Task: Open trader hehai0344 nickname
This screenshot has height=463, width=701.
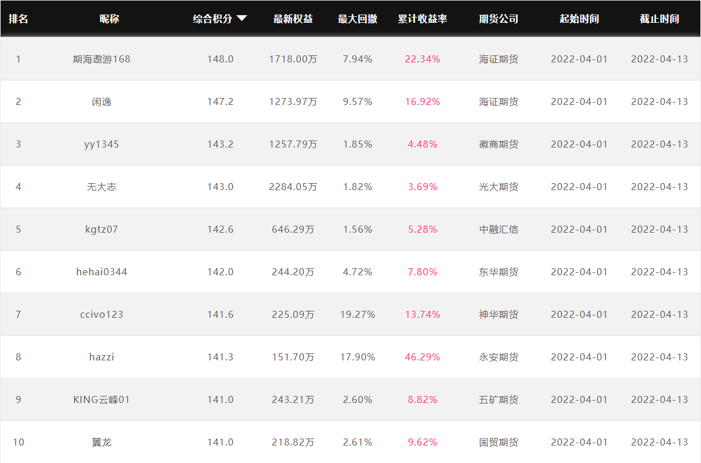Action: 101,272
